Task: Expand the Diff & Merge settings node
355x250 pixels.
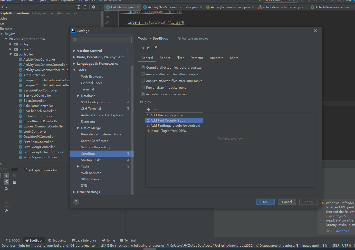Action: tap(78, 128)
